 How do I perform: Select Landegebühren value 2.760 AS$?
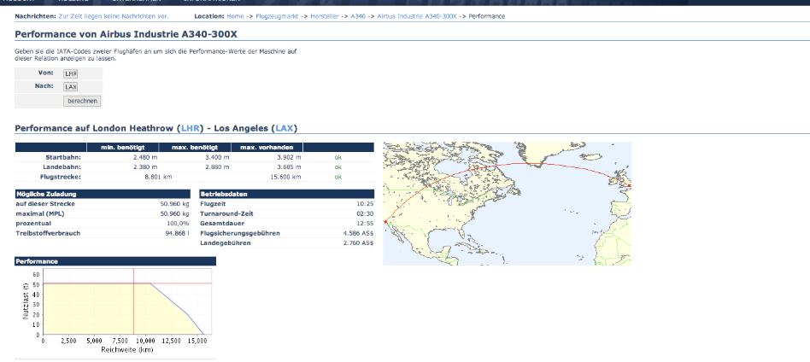coord(358,243)
